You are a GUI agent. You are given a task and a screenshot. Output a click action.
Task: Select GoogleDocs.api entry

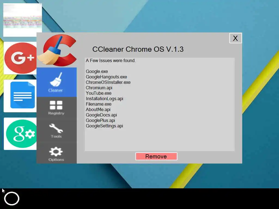[101, 115]
